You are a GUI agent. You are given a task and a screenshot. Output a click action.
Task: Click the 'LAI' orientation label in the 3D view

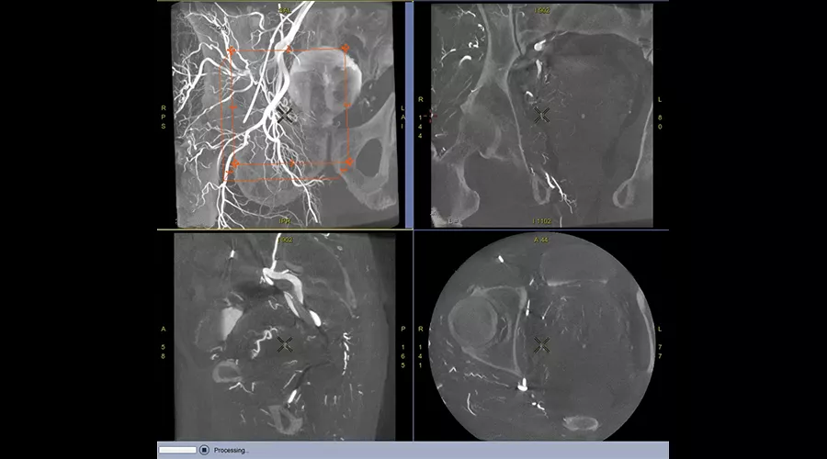(402, 117)
